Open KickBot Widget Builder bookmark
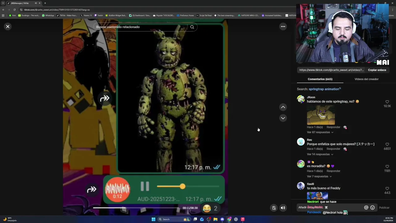Screen dimensions: 396x223 click(x=116, y=15)
